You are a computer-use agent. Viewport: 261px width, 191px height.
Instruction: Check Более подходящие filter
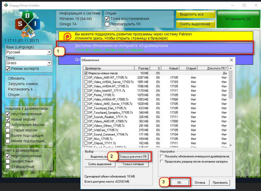coord(8,135)
